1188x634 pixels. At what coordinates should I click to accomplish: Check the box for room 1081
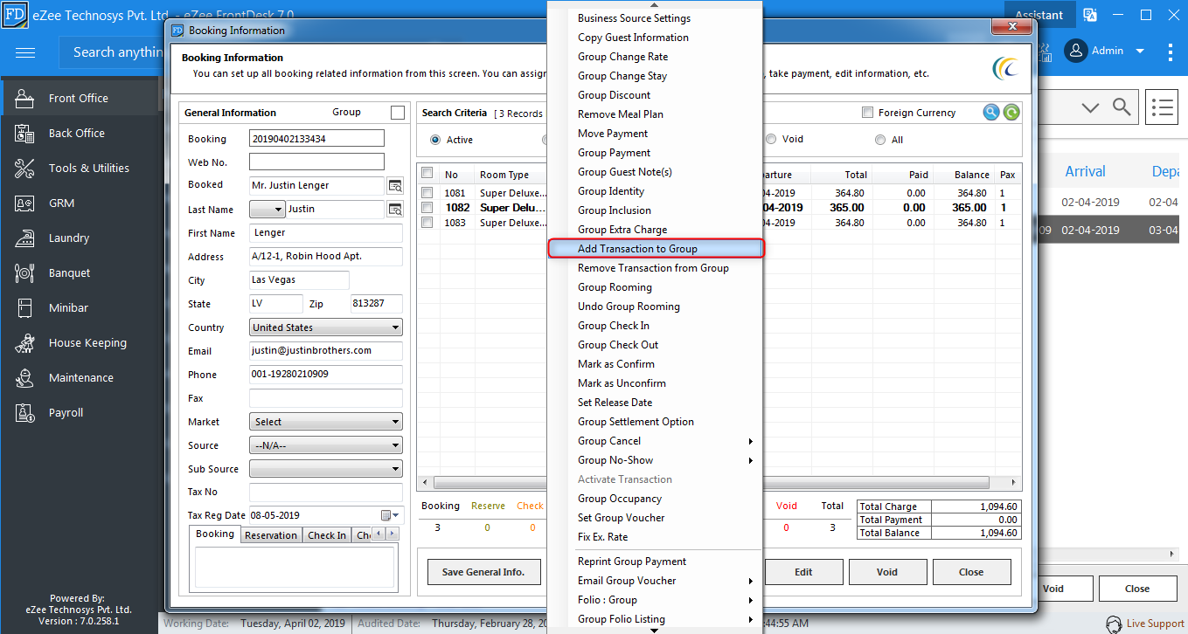tap(427, 193)
